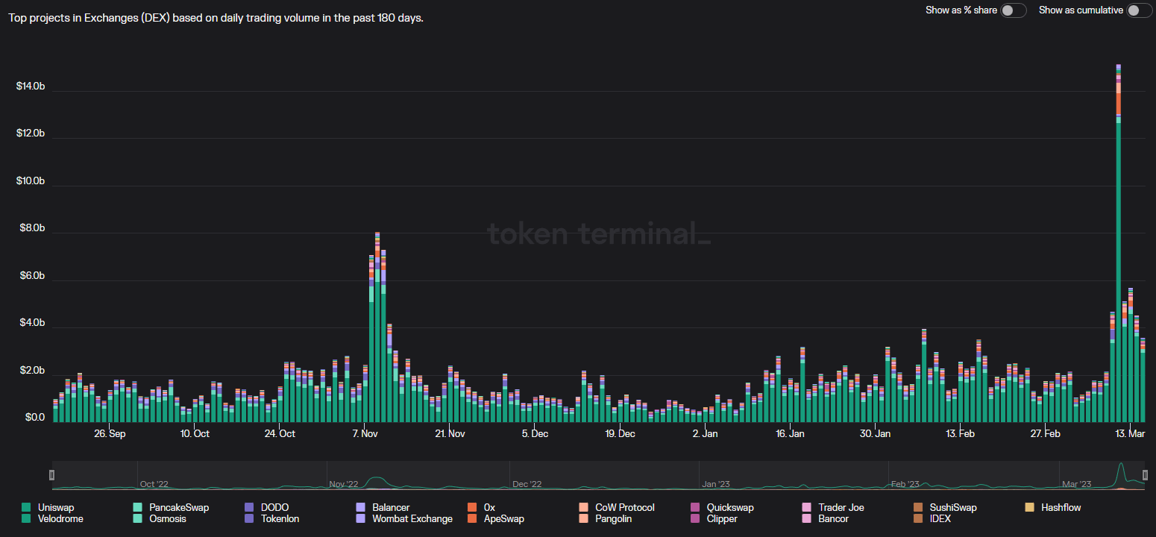Click the DODO legend color icon
Screen dimensions: 1156x537
click(x=249, y=508)
